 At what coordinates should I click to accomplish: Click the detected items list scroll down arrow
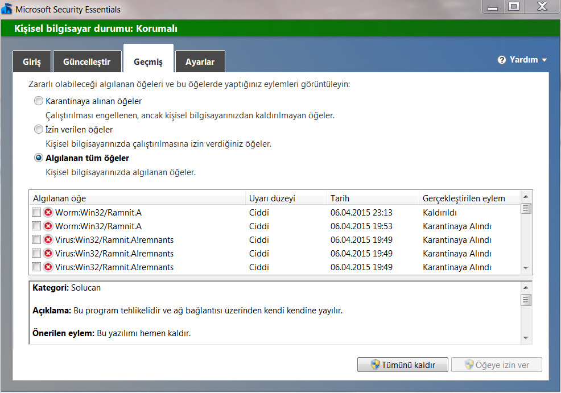point(526,268)
